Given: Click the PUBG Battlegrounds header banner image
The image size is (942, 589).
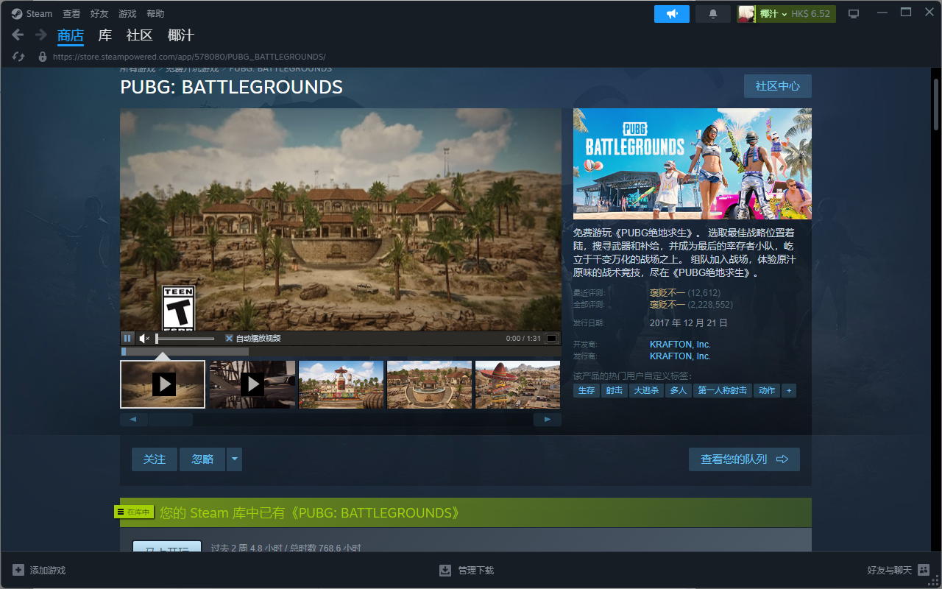Looking at the screenshot, I should pos(693,163).
